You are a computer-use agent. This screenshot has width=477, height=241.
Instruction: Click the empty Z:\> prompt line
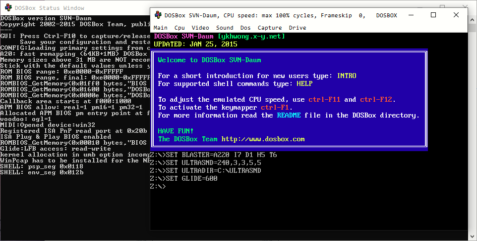[x=158, y=187]
